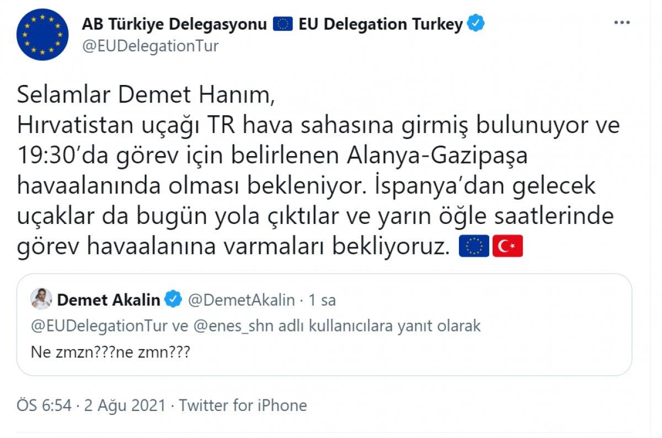Click 'ÖS 6:54' time label

pyautogui.click(x=45, y=405)
